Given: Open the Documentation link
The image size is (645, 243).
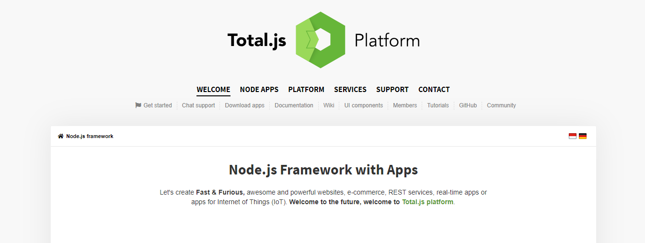Looking at the screenshot, I should point(294,105).
